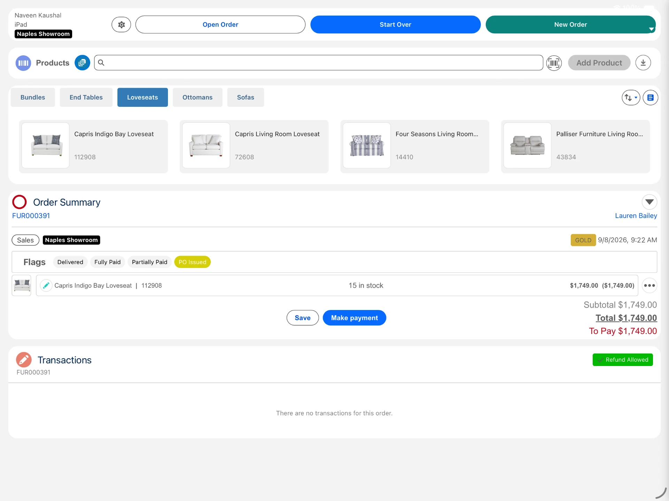Toggle the Fully Paid flag
This screenshot has width=669, height=501.
[107, 262]
